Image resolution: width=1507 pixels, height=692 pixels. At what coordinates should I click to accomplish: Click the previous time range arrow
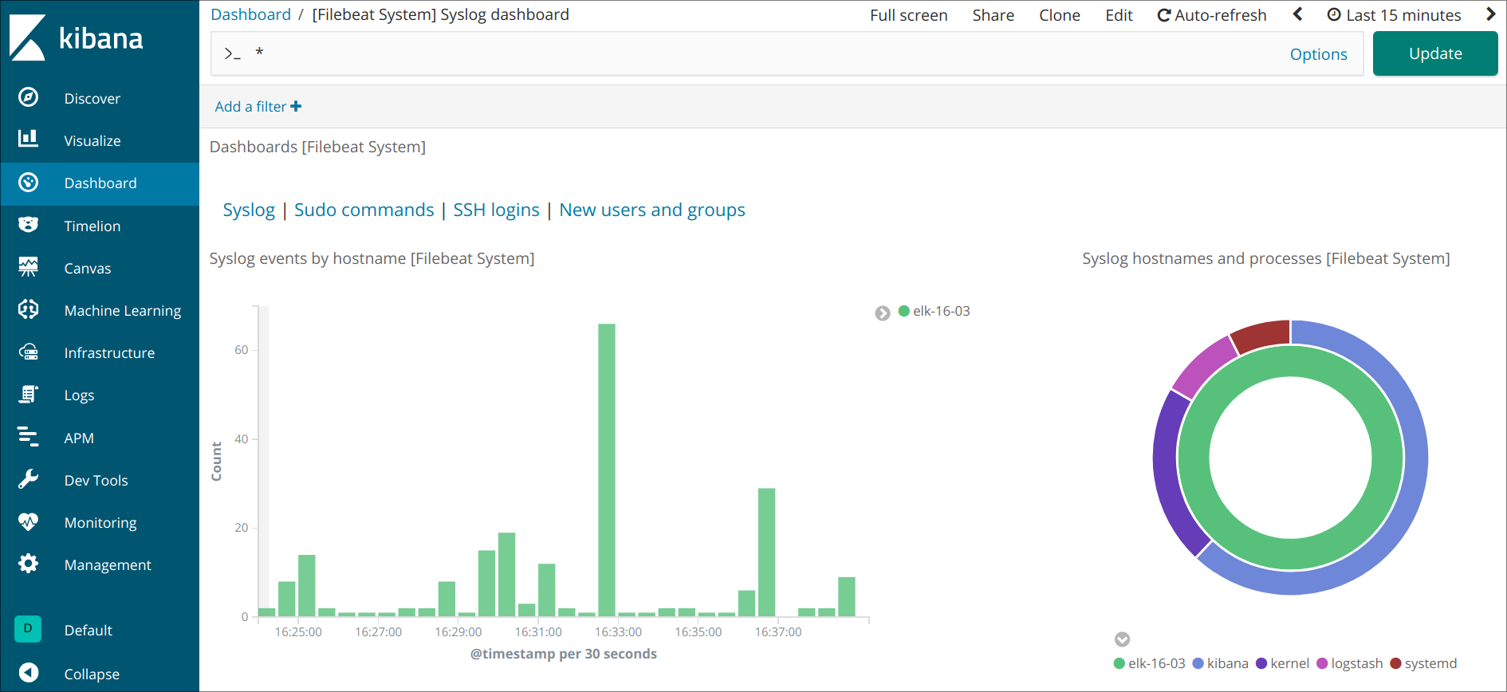(1297, 14)
